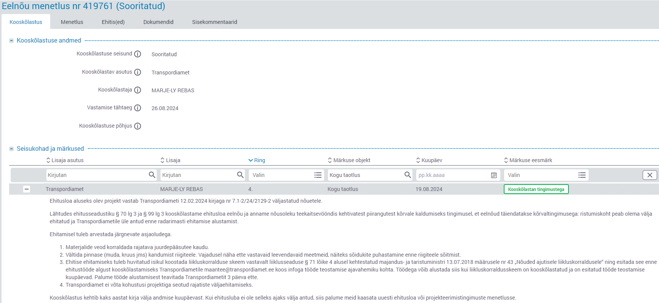Click list item starting Vältida pinnase
659x303 pixels.
(x=263, y=255)
